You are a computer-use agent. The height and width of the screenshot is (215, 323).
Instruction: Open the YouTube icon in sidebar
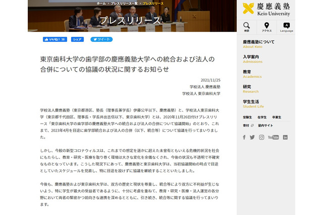(x=274, y=137)
